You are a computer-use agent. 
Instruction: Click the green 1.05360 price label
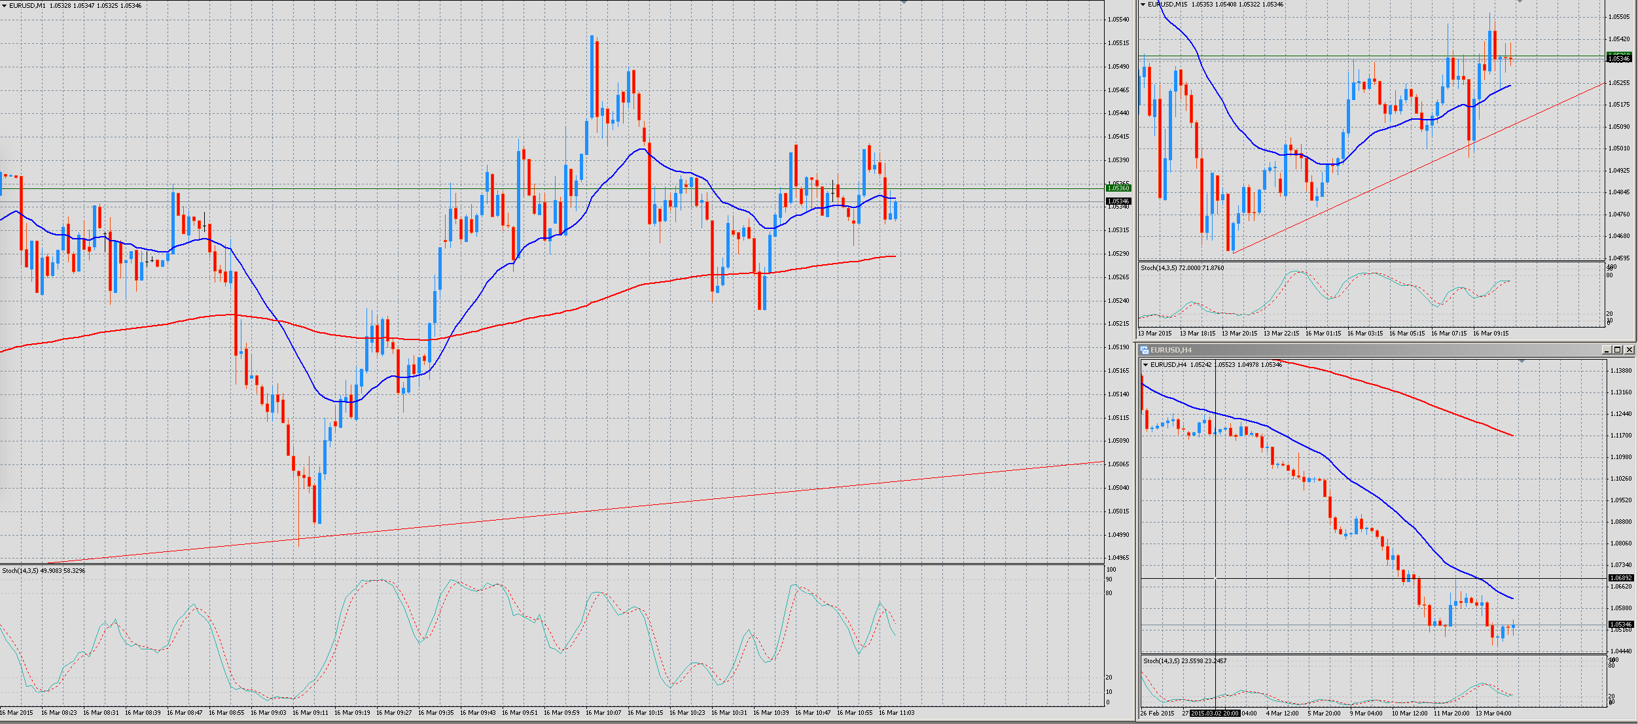(1118, 188)
